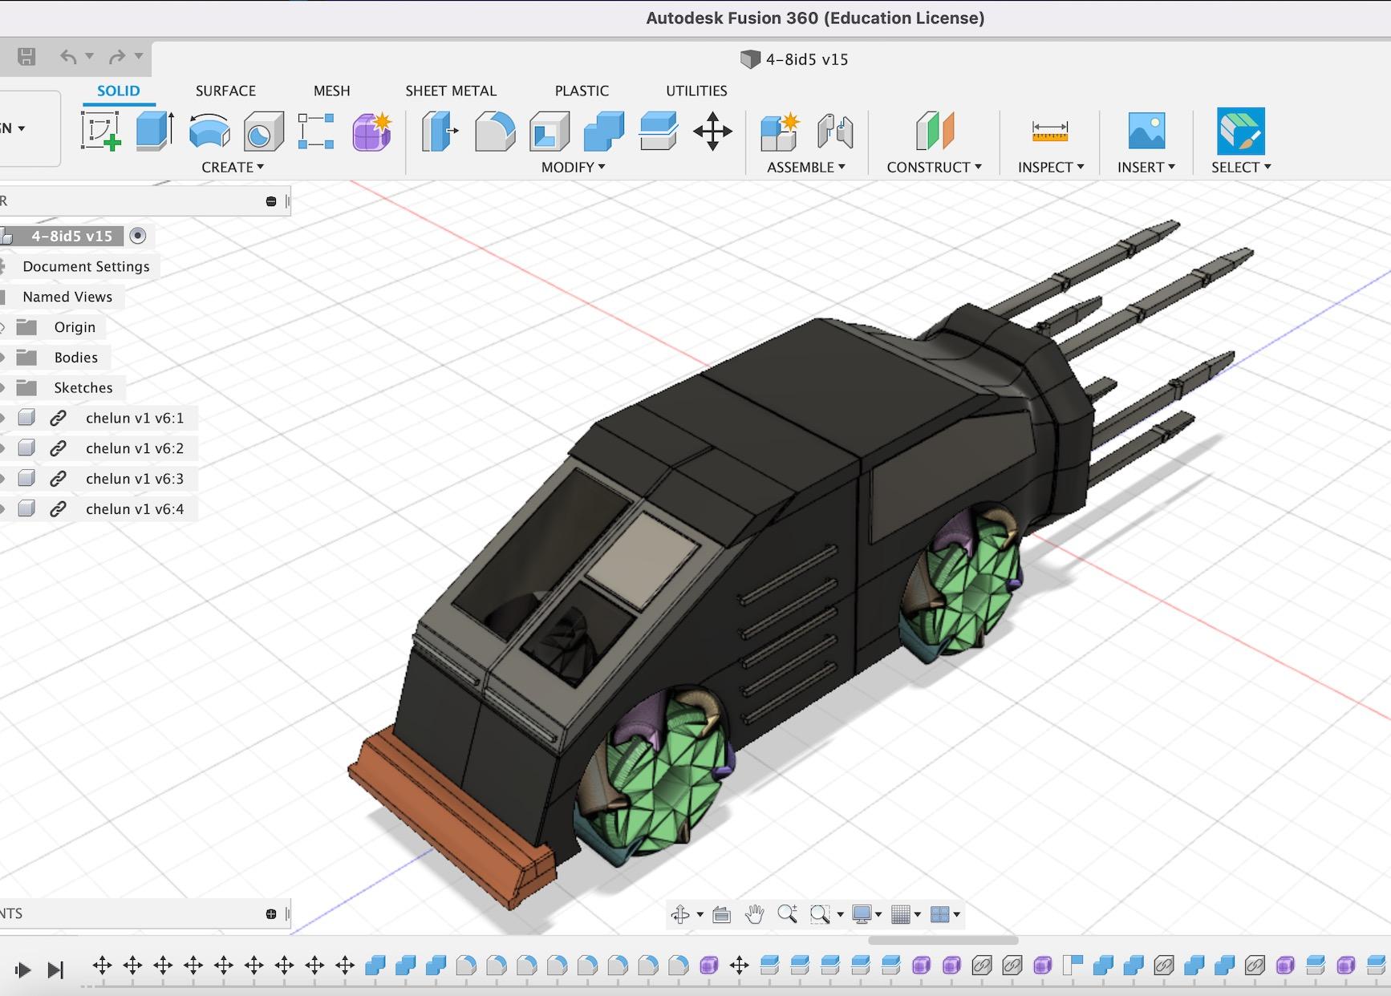Click the Orbit navigation icon

(x=680, y=914)
